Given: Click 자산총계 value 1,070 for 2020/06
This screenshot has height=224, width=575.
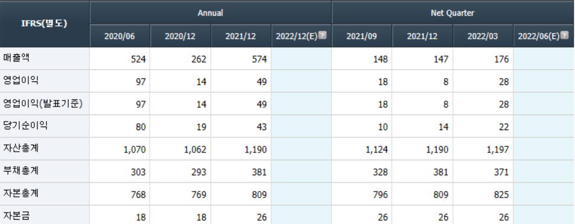Looking at the screenshot, I should click(x=135, y=149).
